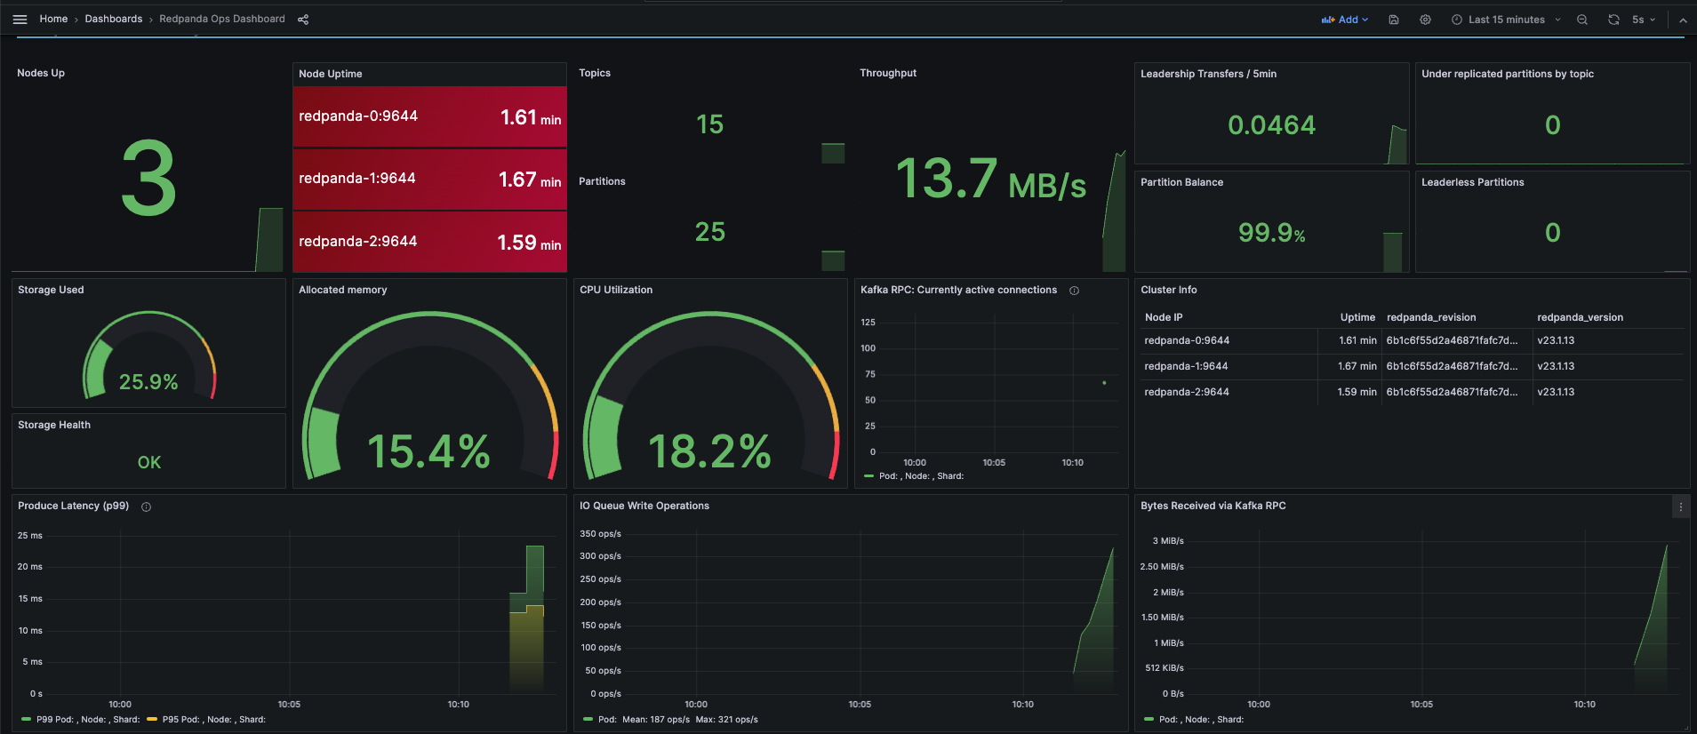Open the Last 15 minutes time picker
The width and height of the screenshot is (1697, 734).
coord(1506,20)
